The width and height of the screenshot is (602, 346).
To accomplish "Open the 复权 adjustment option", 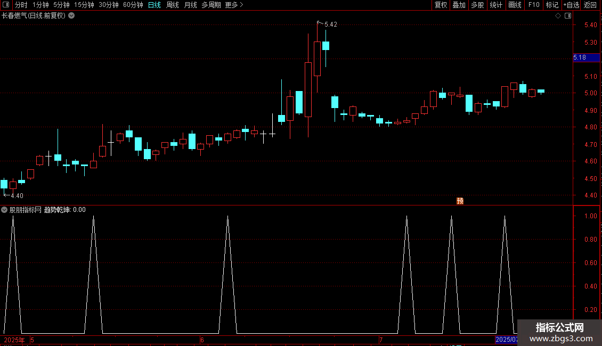I will click(x=441, y=5).
